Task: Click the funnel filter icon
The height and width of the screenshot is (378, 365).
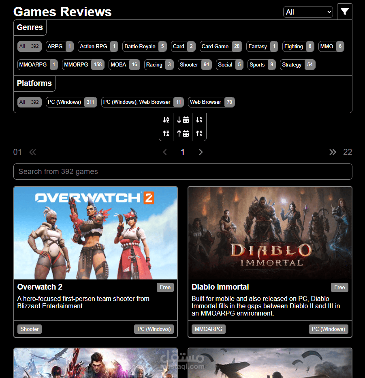Action: tap(344, 12)
